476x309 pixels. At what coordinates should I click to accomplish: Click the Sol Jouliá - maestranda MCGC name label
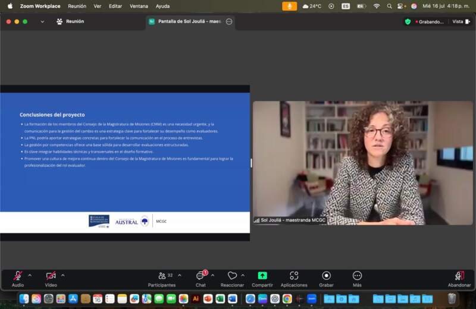point(290,220)
